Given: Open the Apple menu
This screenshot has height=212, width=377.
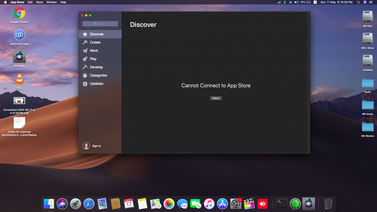Looking at the screenshot, I should [5, 2].
